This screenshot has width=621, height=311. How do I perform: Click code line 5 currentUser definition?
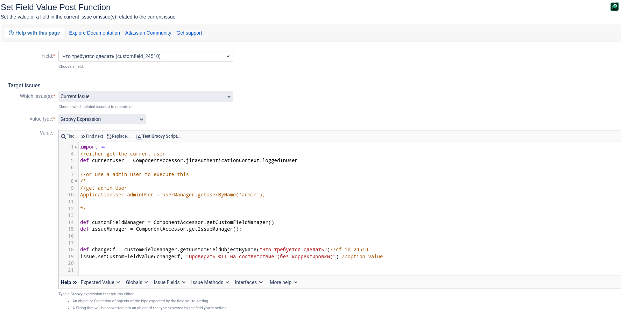189,161
